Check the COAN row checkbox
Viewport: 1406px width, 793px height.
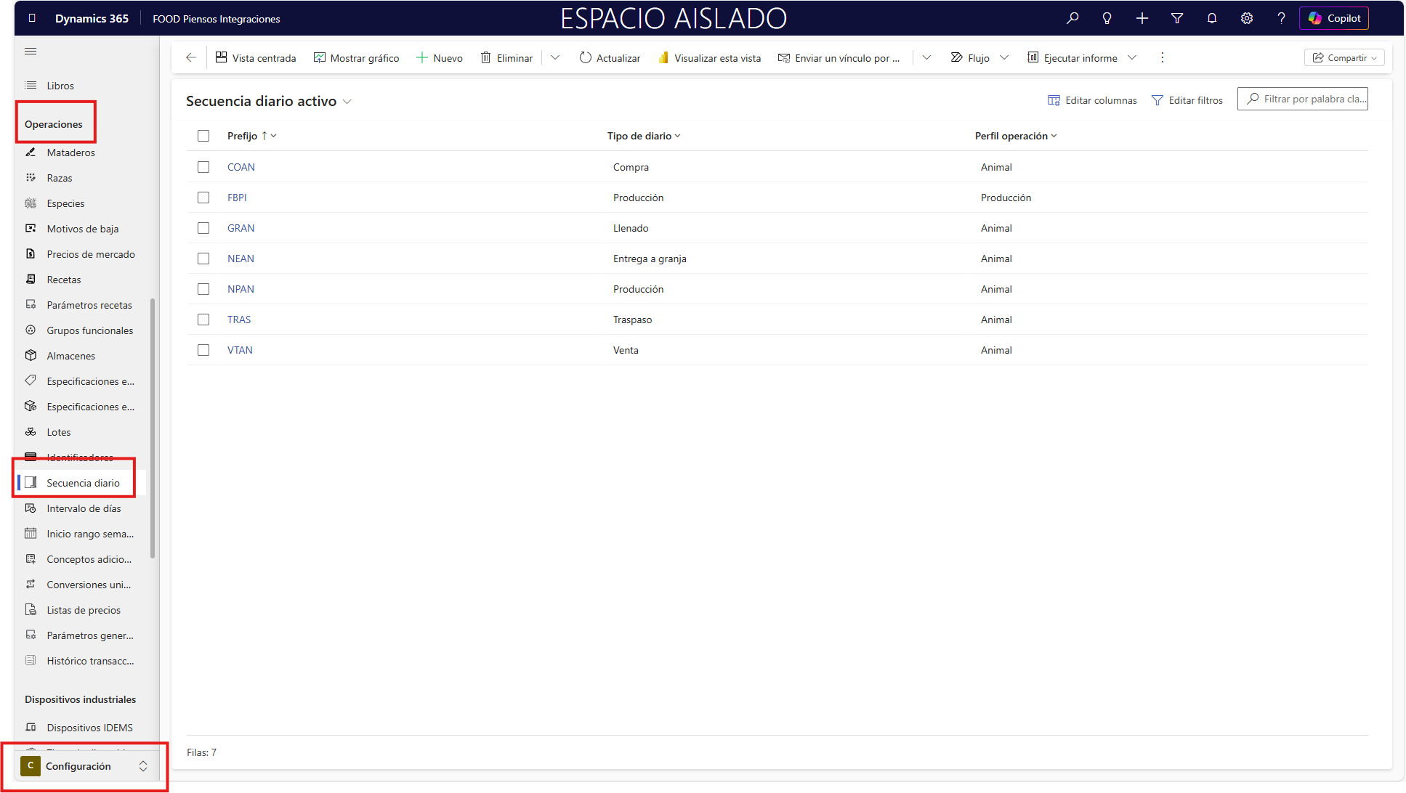tap(203, 167)
